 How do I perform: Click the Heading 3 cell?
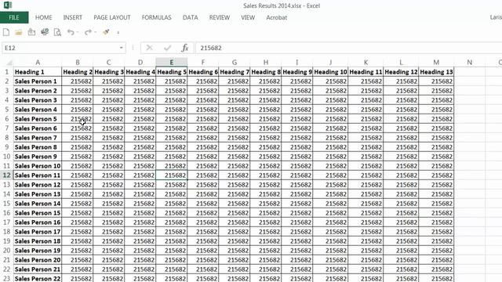click(109, 72)
